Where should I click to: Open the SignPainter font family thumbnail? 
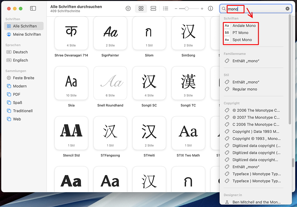pyautogui.click(x=110, y=33)
